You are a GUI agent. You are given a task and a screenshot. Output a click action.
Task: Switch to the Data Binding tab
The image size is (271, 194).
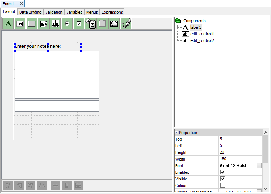(x=30, y=12)
